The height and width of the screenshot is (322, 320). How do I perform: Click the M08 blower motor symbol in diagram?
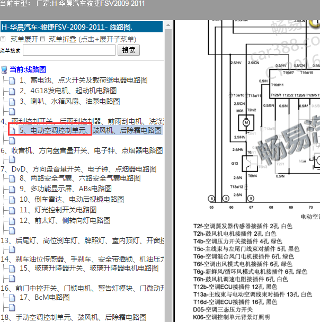(246, 123)
